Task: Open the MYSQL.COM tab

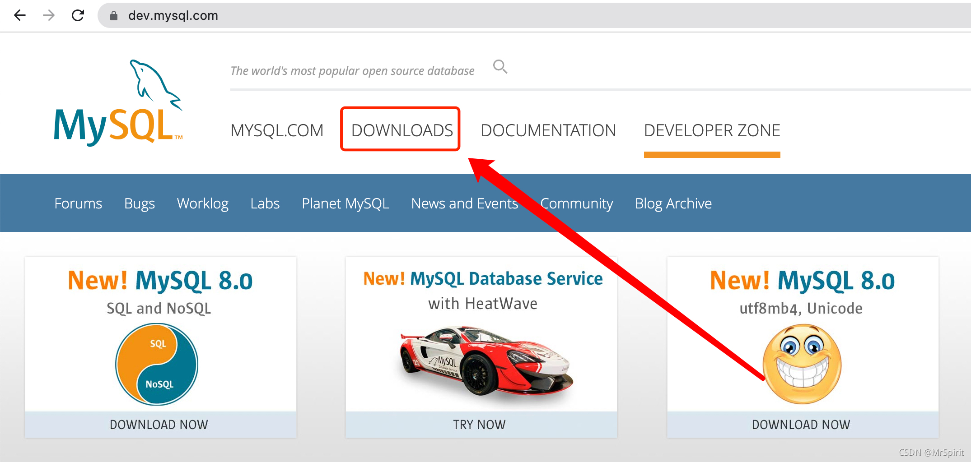Action: click(x=277, y=130)
